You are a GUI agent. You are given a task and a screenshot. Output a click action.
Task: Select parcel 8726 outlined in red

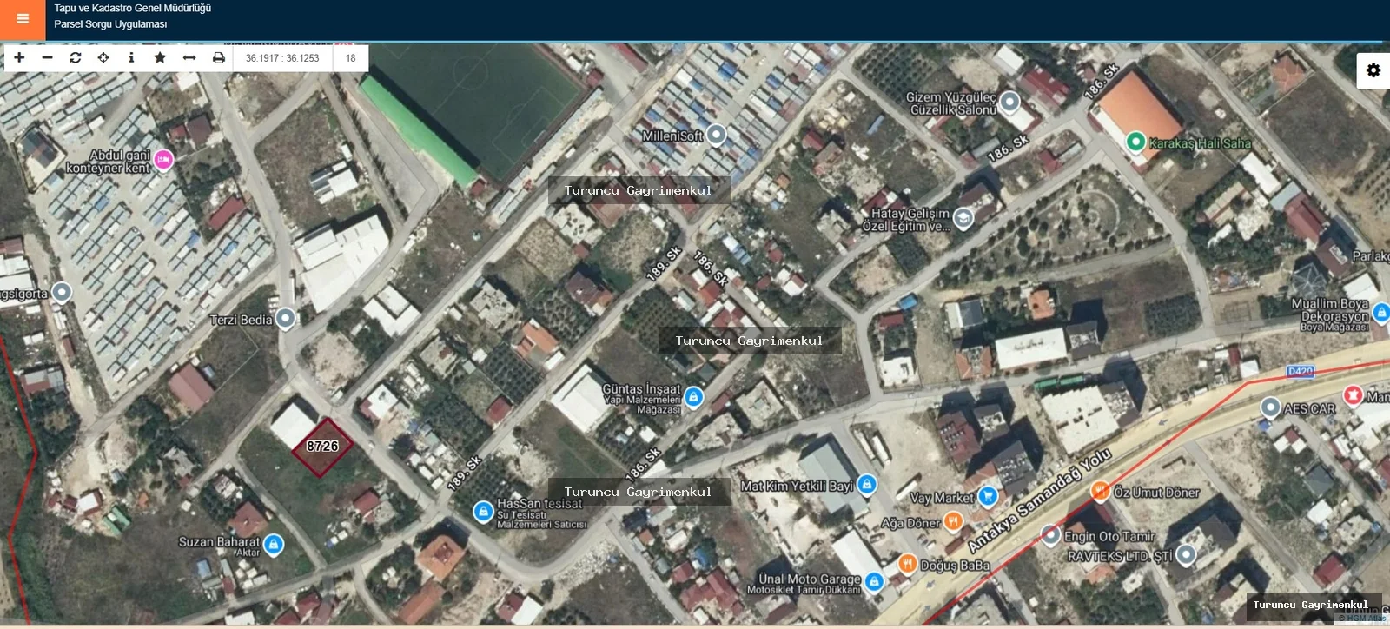click(322, 447)
